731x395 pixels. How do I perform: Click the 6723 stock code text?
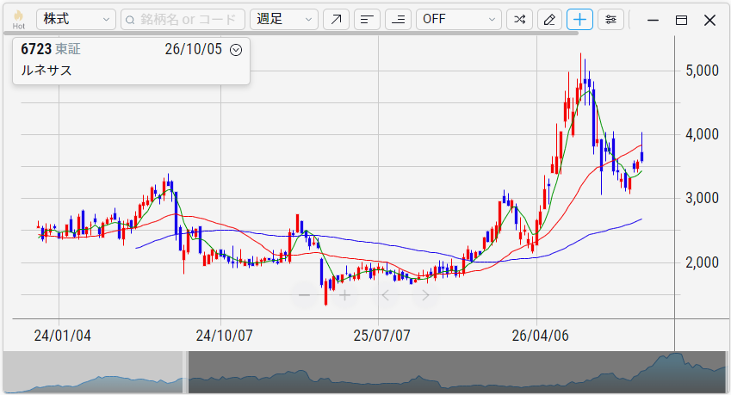(x=36, y=49)
